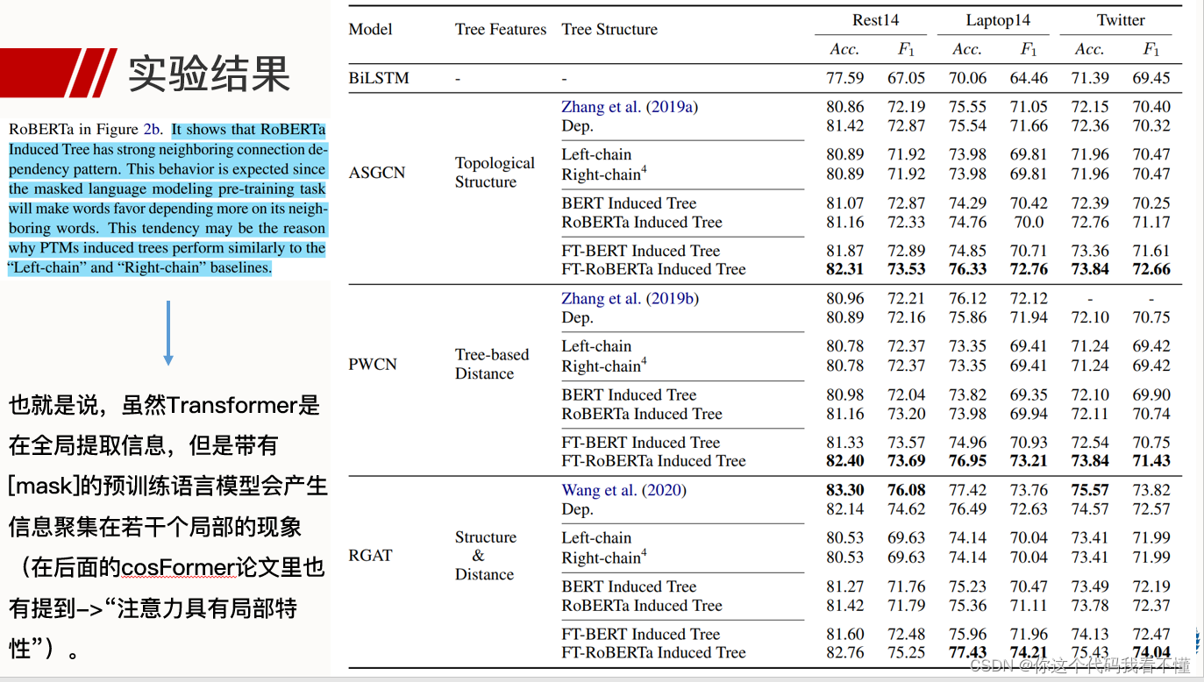Click BiLSTM accuracy value 77.59
Image resolution: width=1204 pixels, height=682 pixels.
[x=845, y=78]
